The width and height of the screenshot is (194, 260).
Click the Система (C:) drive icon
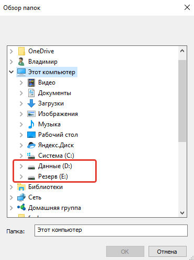pos(31,156)
